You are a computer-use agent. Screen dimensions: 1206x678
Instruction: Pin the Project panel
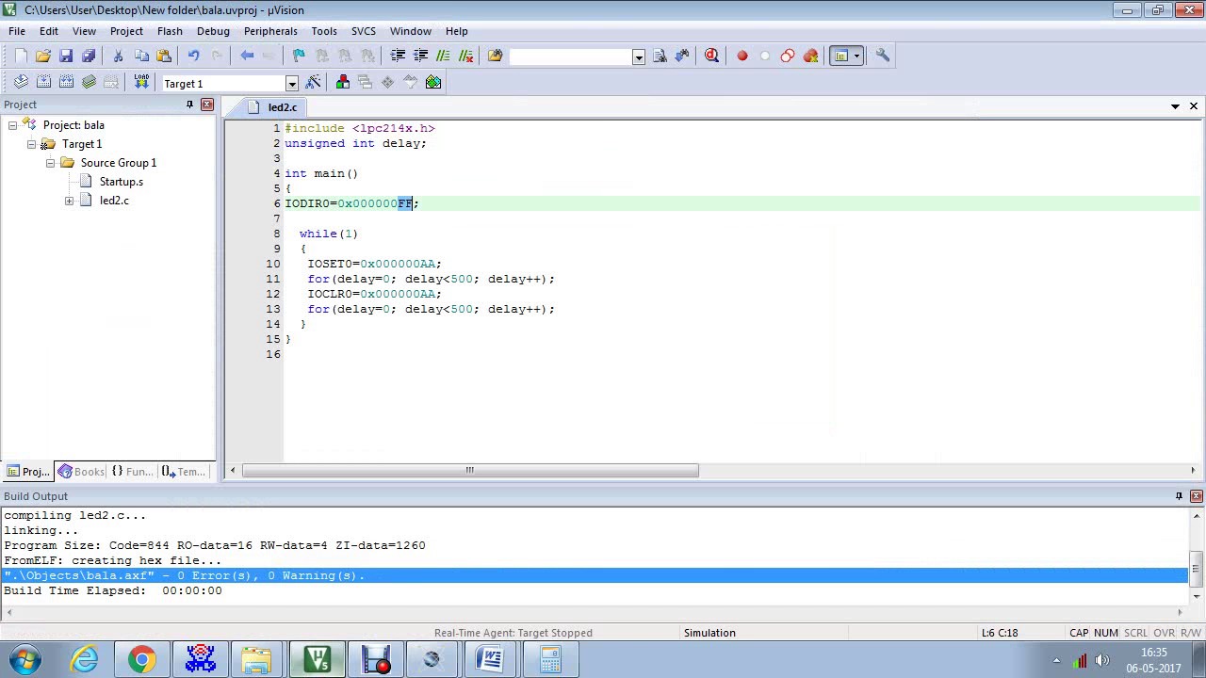pos(189,105)
